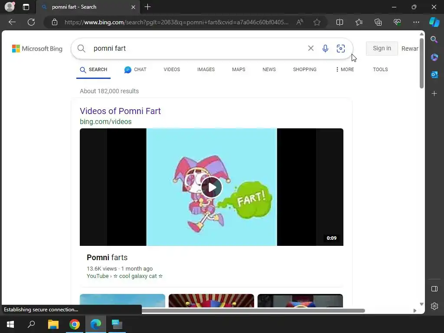
Task: Open a new browser tab
Action: [x=147, y=7]
